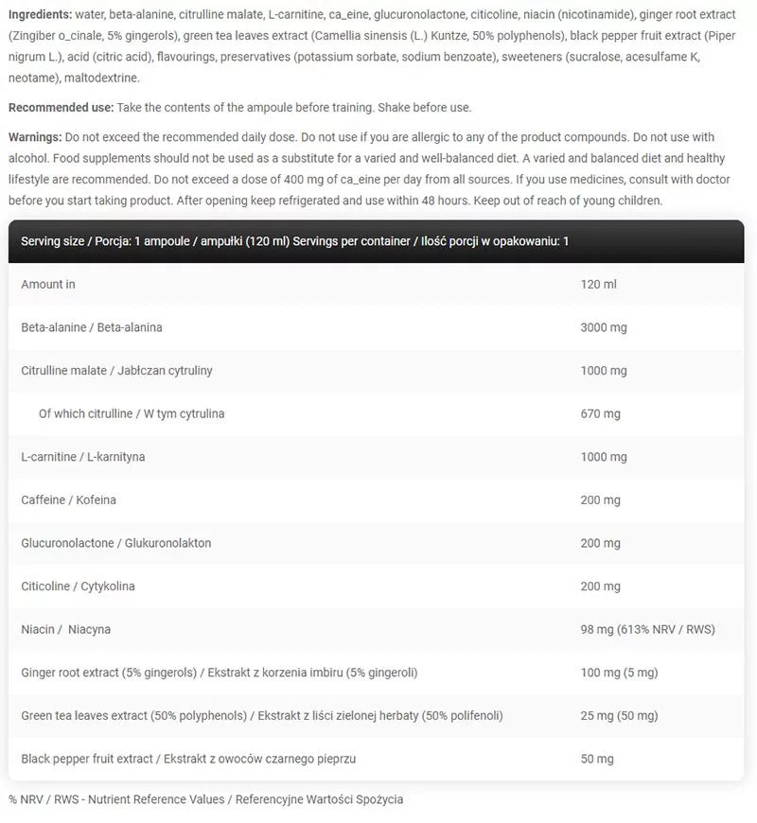This screenshot has height=823, width=757.
Task: Select the Citrulline malate row label
Action: 116,371
